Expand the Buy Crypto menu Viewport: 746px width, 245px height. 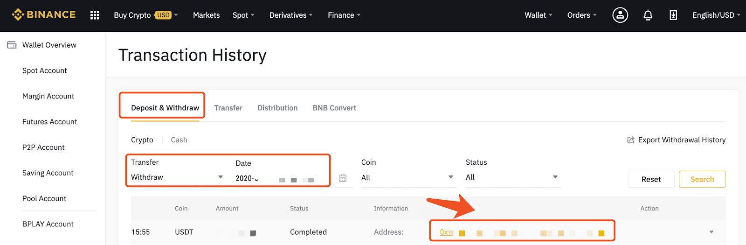(x=146, y=15)
